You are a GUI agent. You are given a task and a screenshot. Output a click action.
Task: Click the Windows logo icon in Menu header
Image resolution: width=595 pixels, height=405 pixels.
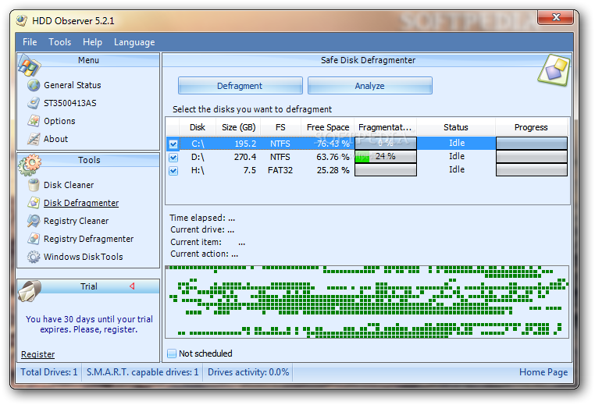point(29,66)
